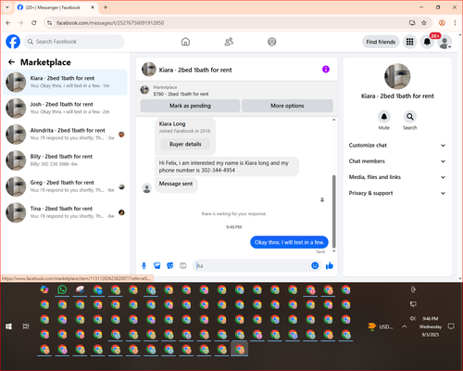Click the $780 Marketplace listing link
The image size is (463, 371).
click(x=181, y=94)
